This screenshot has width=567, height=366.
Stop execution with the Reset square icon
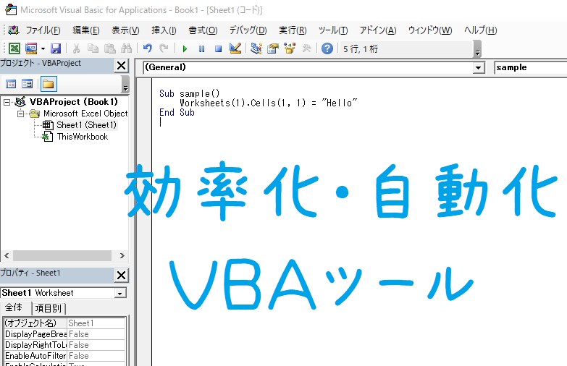[218, 48]
